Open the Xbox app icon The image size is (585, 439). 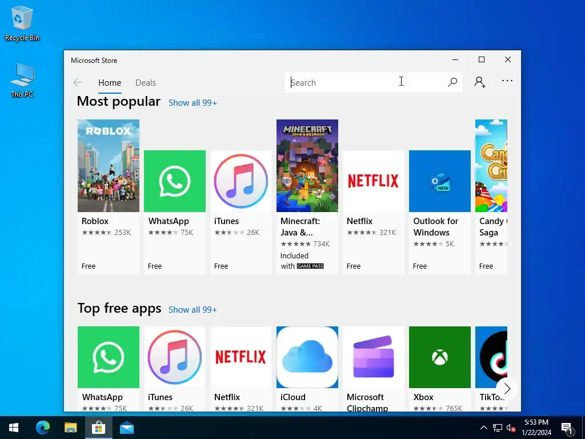click(440, 357)
